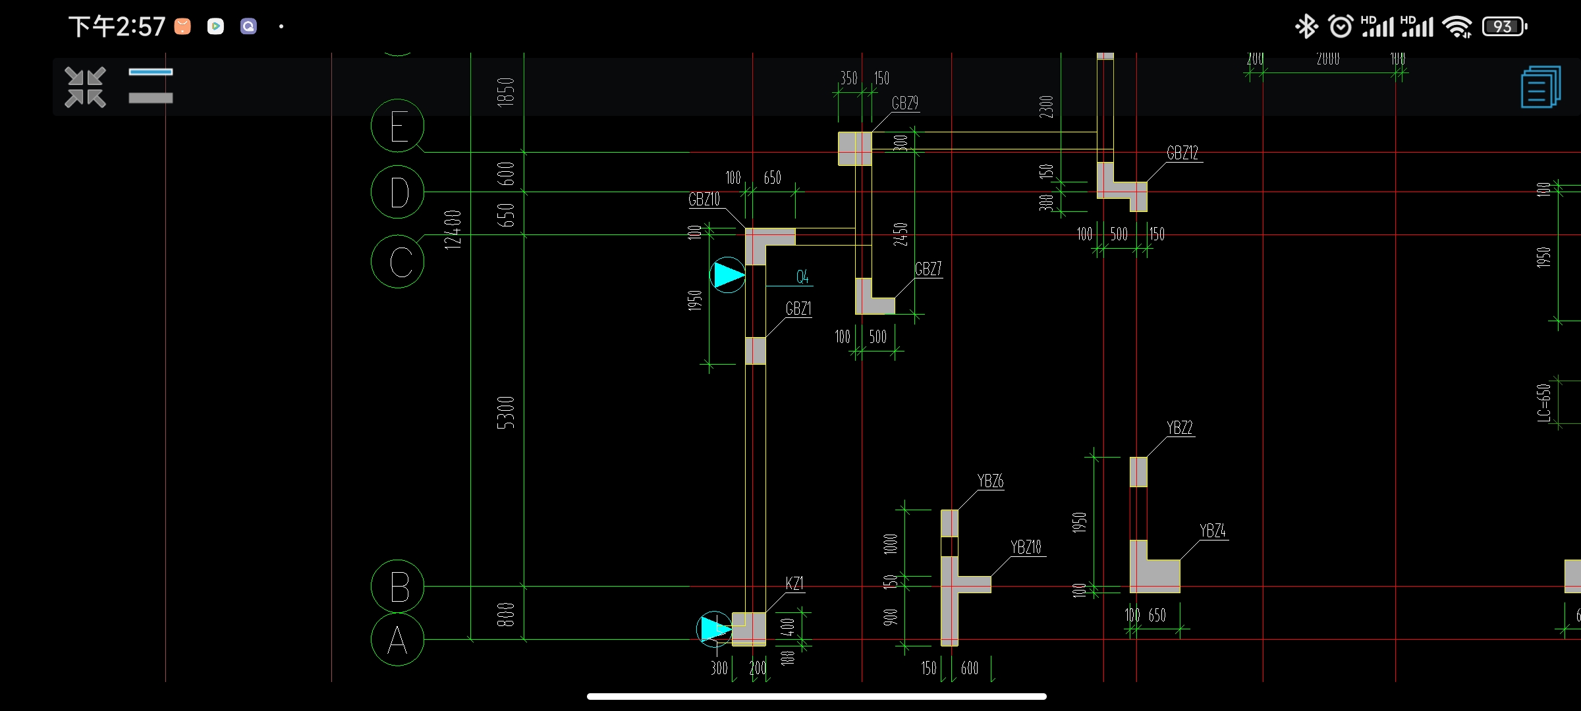Image resolution: width=1581 pixels, height=711 pixels.
Task: Tap the 900 dimension below YBZ10
Action: click(890, 618)
